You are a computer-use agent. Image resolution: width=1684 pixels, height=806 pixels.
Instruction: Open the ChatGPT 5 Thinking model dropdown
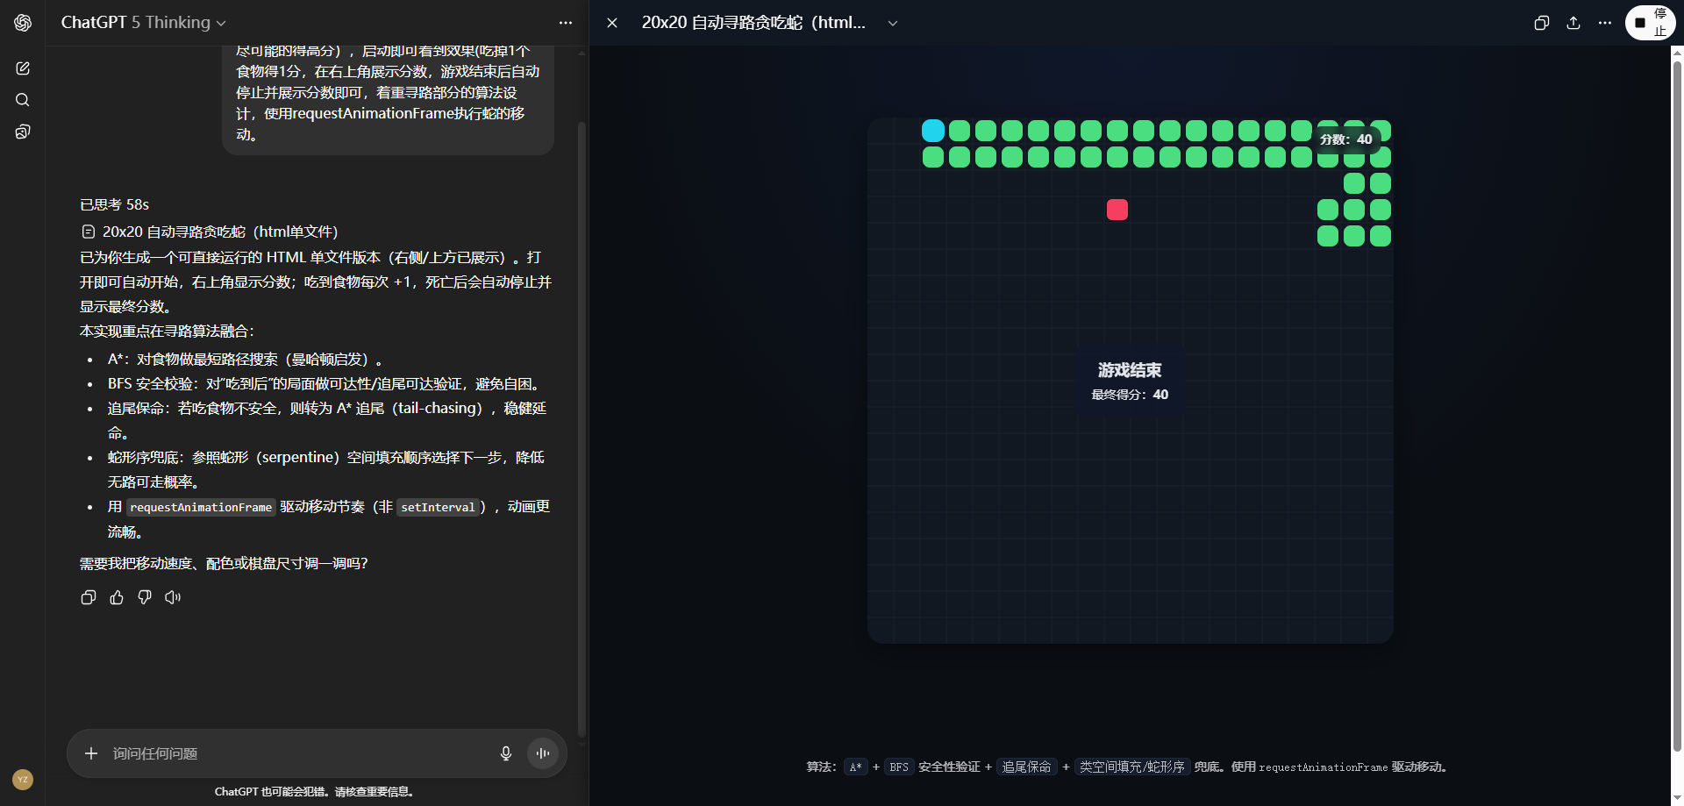point(143,23)
